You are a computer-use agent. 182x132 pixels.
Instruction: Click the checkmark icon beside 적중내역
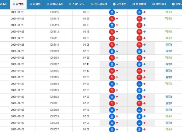point(134,4)
